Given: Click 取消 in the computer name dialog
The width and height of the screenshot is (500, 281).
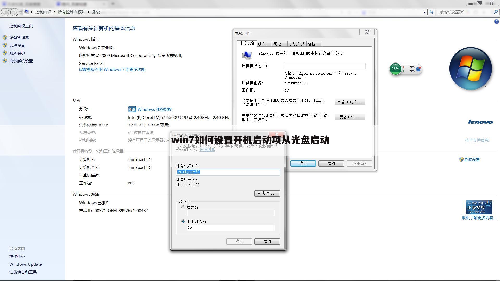Looking at the screenshot, I should point(267,241).
